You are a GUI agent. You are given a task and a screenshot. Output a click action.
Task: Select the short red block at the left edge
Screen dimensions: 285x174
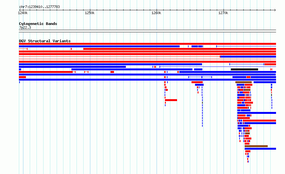tap(22, 77)
